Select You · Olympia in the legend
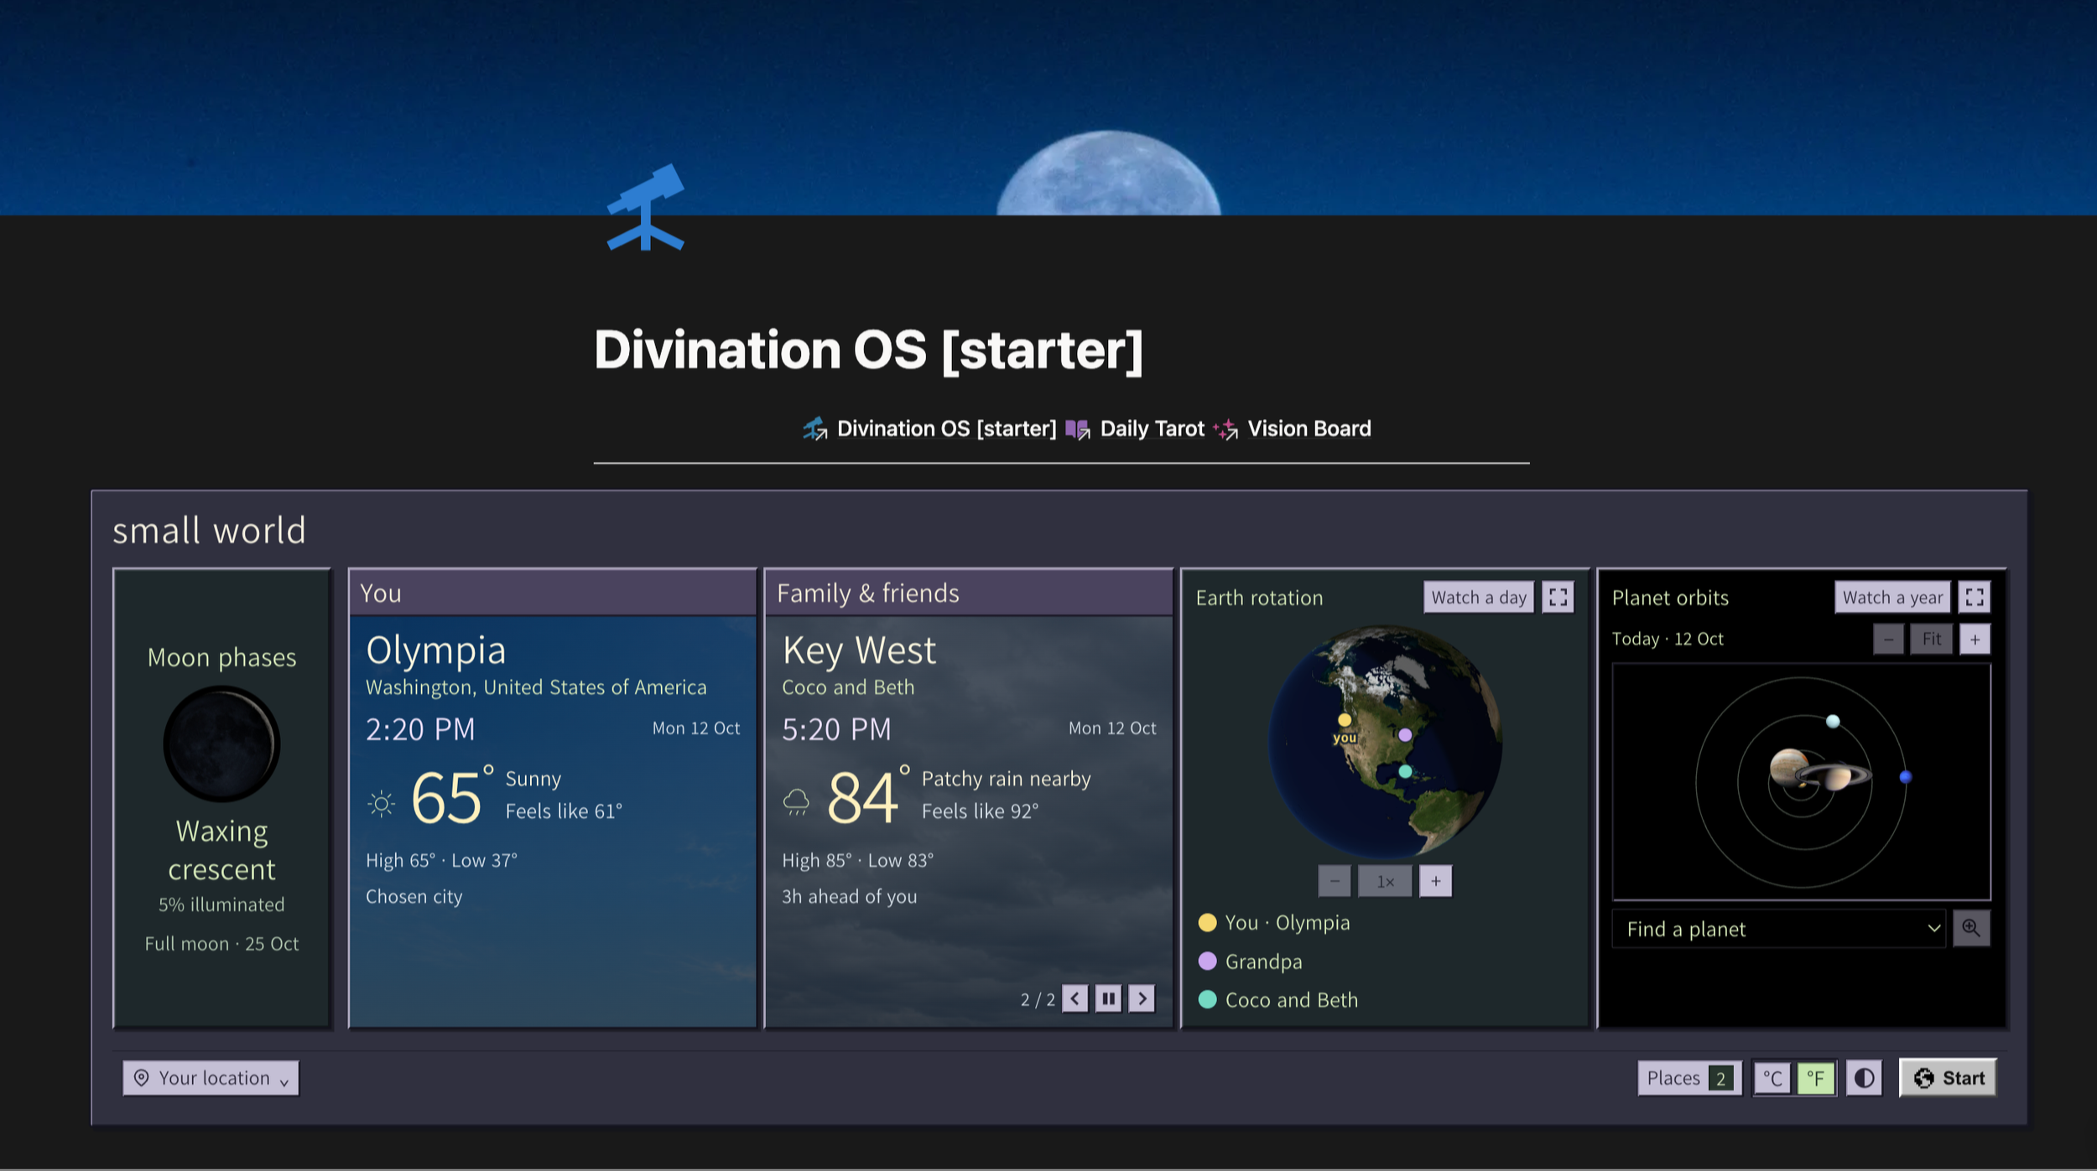Screen dimensions: 2097x1171 1275,922
